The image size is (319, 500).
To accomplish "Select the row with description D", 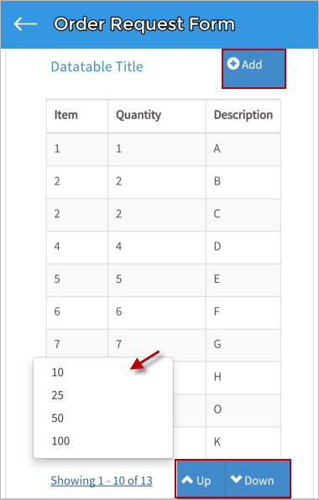I will click(x=164, y=247).
